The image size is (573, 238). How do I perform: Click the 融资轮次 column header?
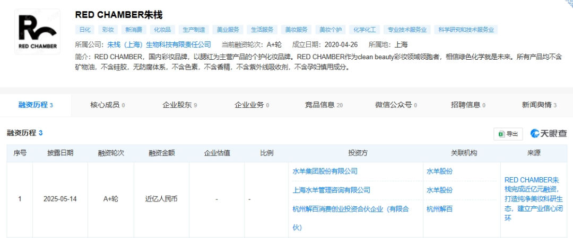(x=111, y=153)
